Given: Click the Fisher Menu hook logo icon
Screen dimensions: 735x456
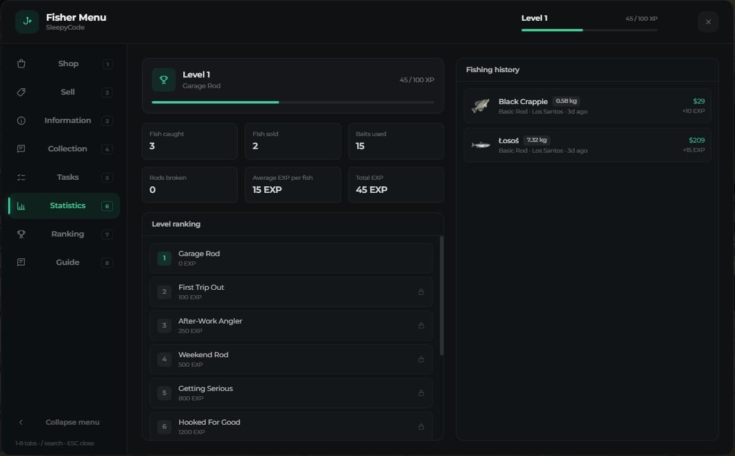Looking at the screenshot, I should pyautogui.click(x=27, y=22).
